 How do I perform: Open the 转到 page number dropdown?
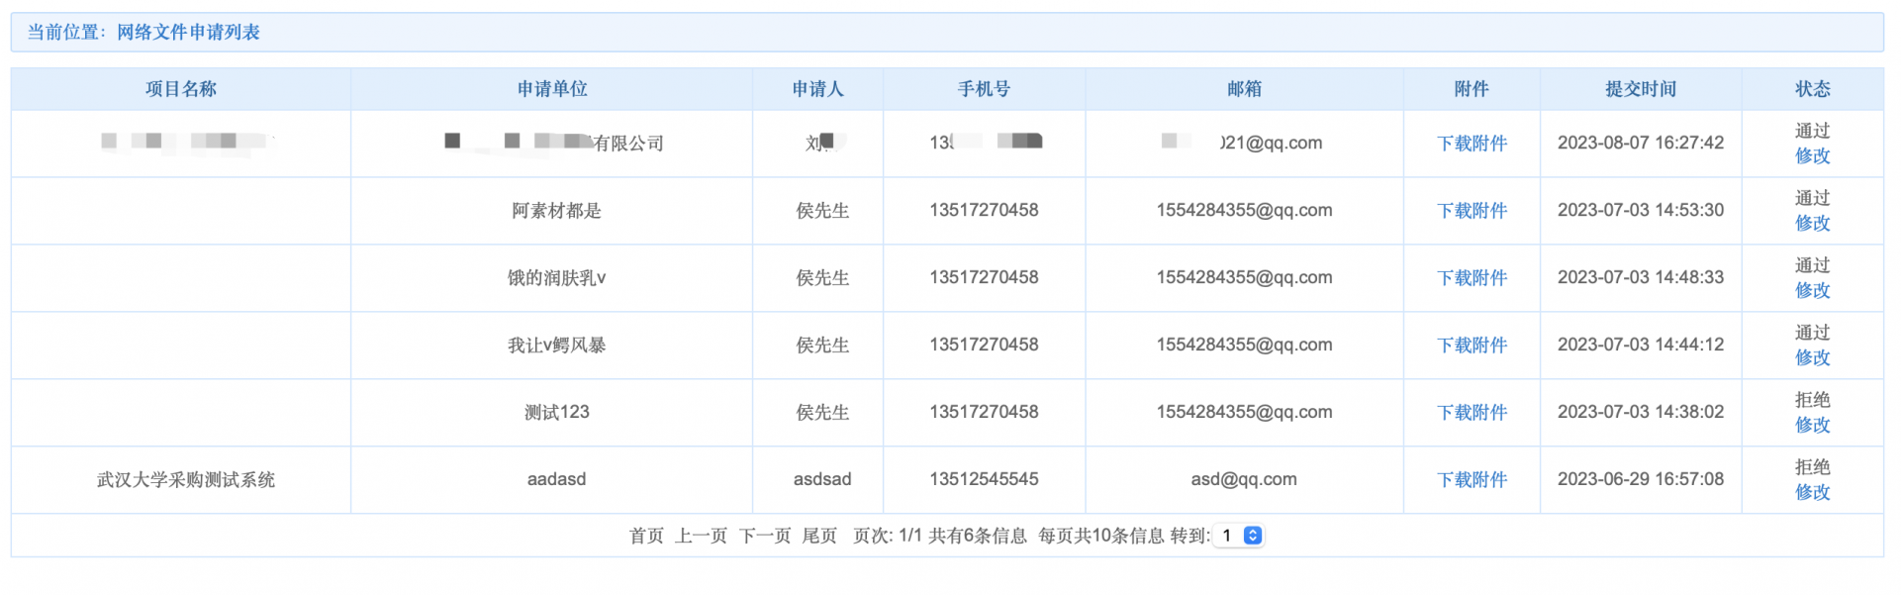1238,536
